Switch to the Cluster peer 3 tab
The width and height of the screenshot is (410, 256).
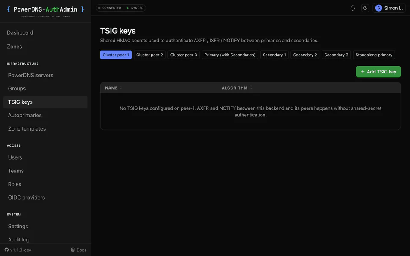click(x=184, y=55)
